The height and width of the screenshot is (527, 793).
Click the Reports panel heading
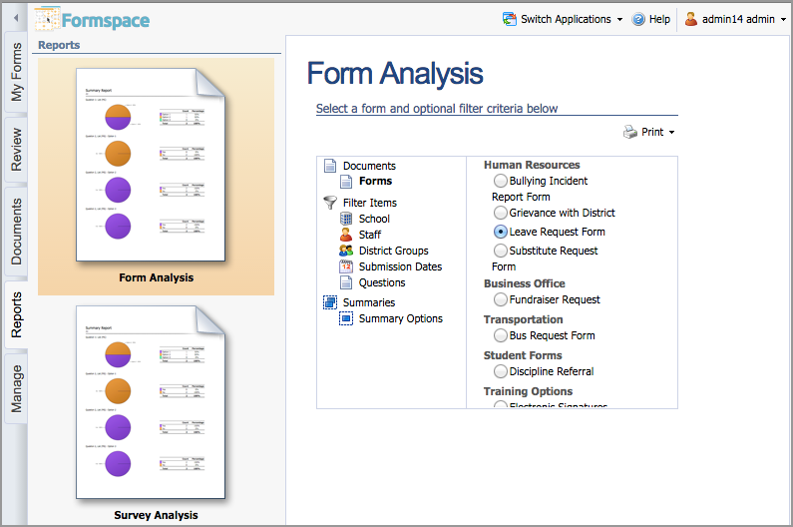pyautogui.click(x=59, y=45)
